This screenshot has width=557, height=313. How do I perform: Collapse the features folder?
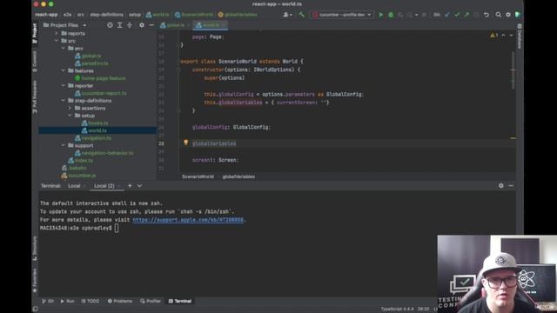tap(64, 70)
